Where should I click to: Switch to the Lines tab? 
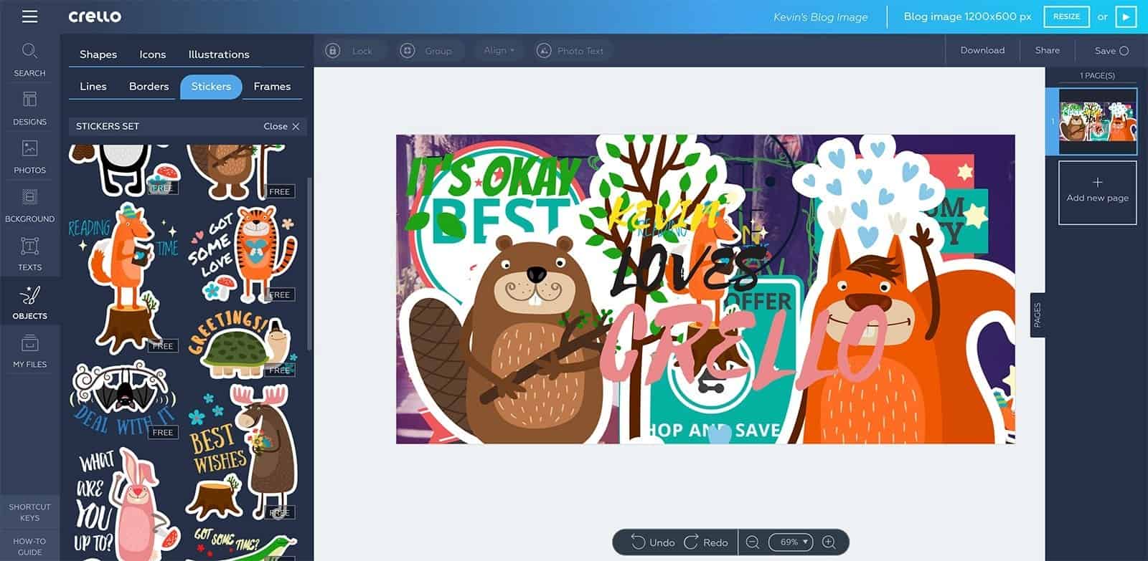pos(93,86)
